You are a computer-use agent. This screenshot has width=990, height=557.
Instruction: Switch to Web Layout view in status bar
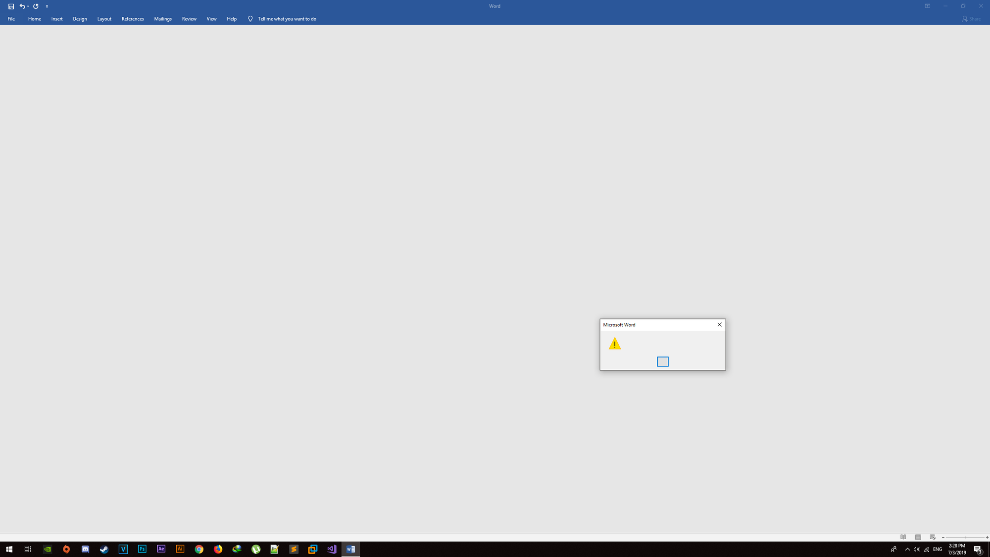click(933, 537)
